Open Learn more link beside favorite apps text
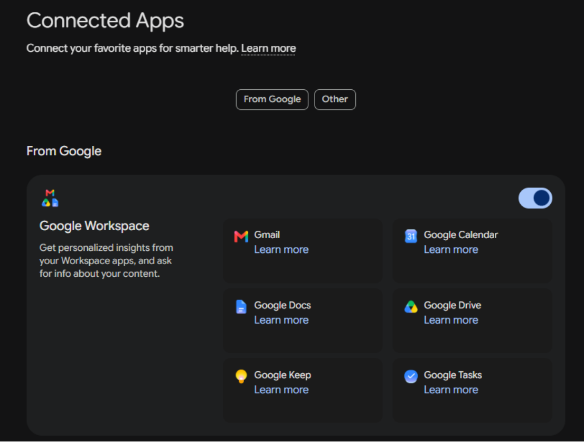 268,49
